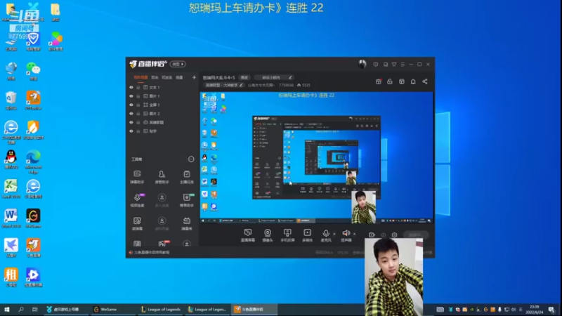The image size is (562, 316).
Task: Hide the 英雄联盟 layer
Action: (131, 122)
